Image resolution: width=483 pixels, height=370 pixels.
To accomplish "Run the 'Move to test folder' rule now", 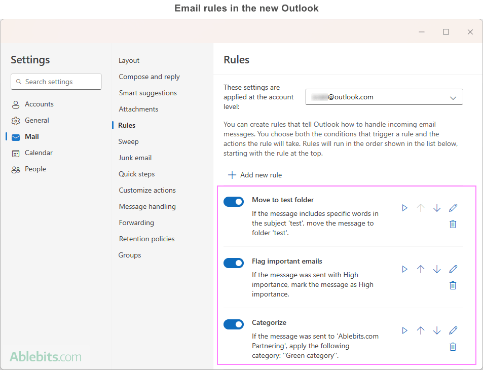I will tap(405, 208).
